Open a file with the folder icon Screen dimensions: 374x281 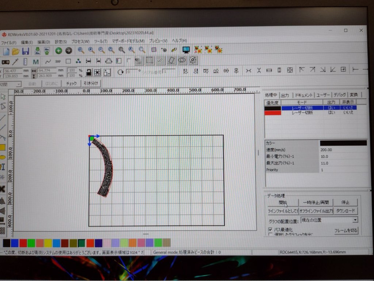16,51
